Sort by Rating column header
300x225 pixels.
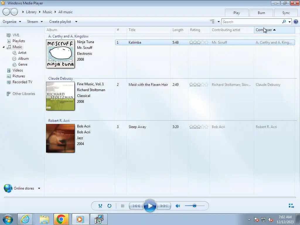pyautogui.click(x=199, y=30)
